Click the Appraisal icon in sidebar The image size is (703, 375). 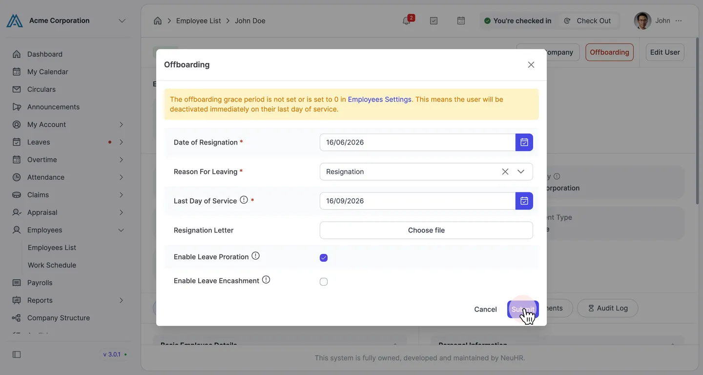[x=17, y=212]
